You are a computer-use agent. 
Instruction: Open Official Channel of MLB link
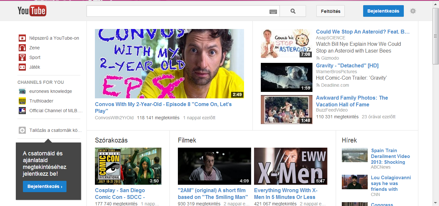pyautogui.click(x=56, y=111)
